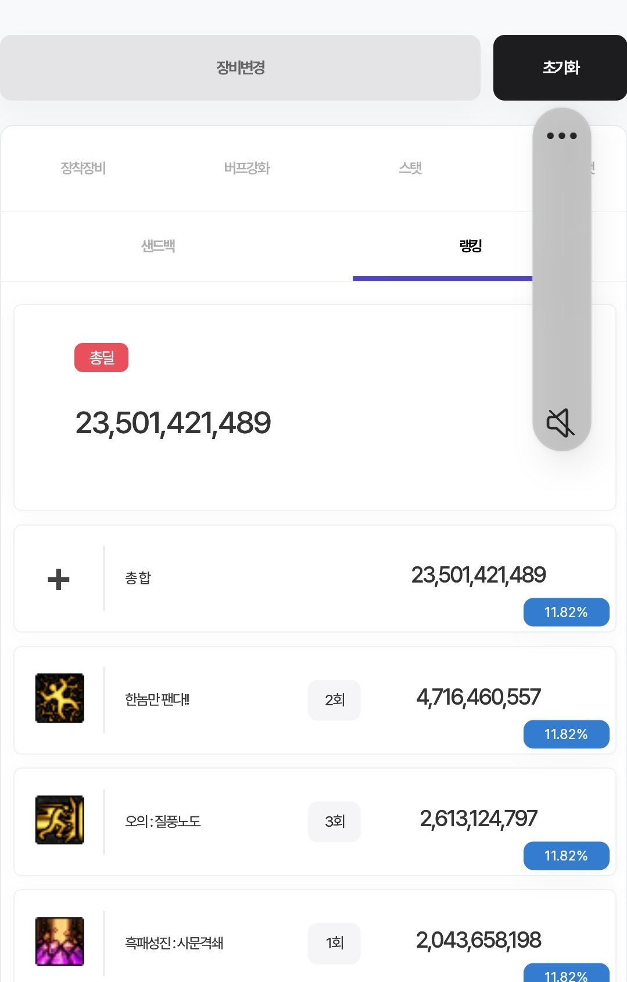The height and width of the screenshot is (982, 627).
Task: Click the 4,716,460,557 damage value
Action: [478, 697]
